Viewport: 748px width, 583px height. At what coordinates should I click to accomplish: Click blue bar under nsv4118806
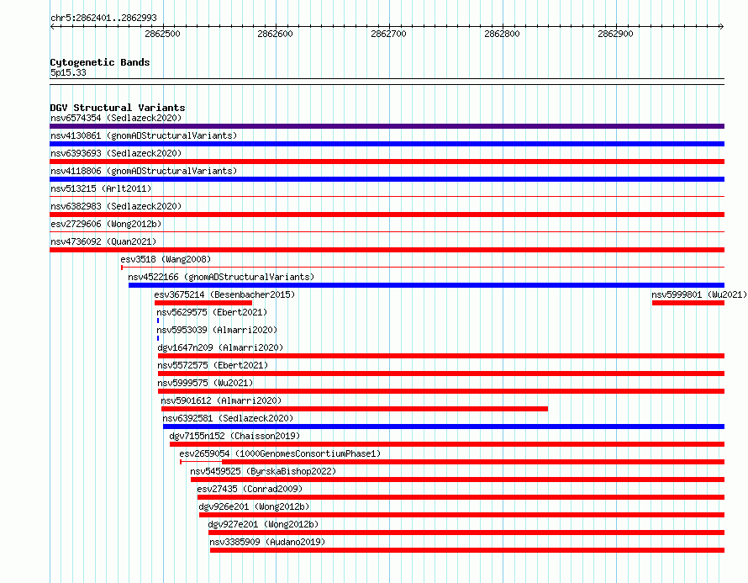point(387,179)
